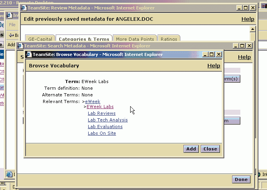Open File menu in background browser
267x190 pixels.
(12, 25)
